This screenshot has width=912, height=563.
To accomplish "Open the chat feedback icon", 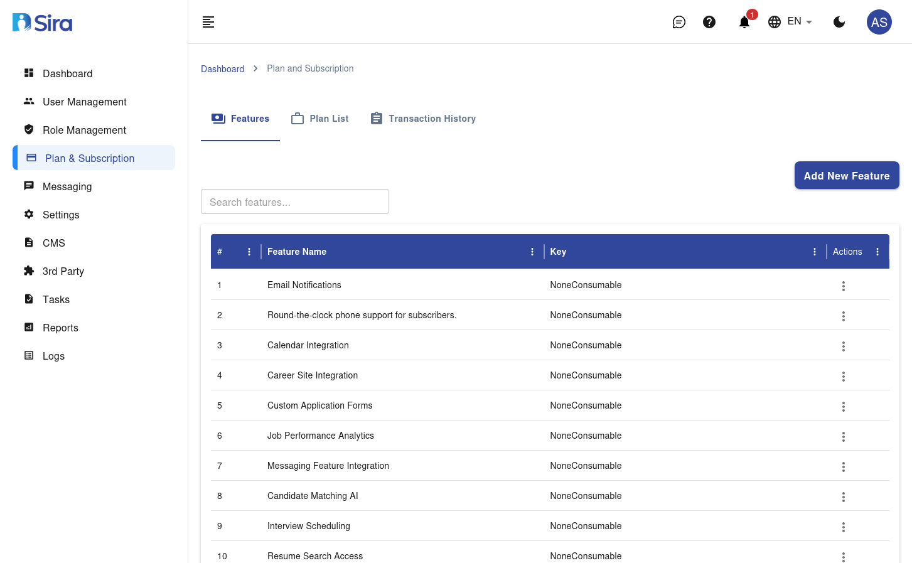I will (679, 21).
